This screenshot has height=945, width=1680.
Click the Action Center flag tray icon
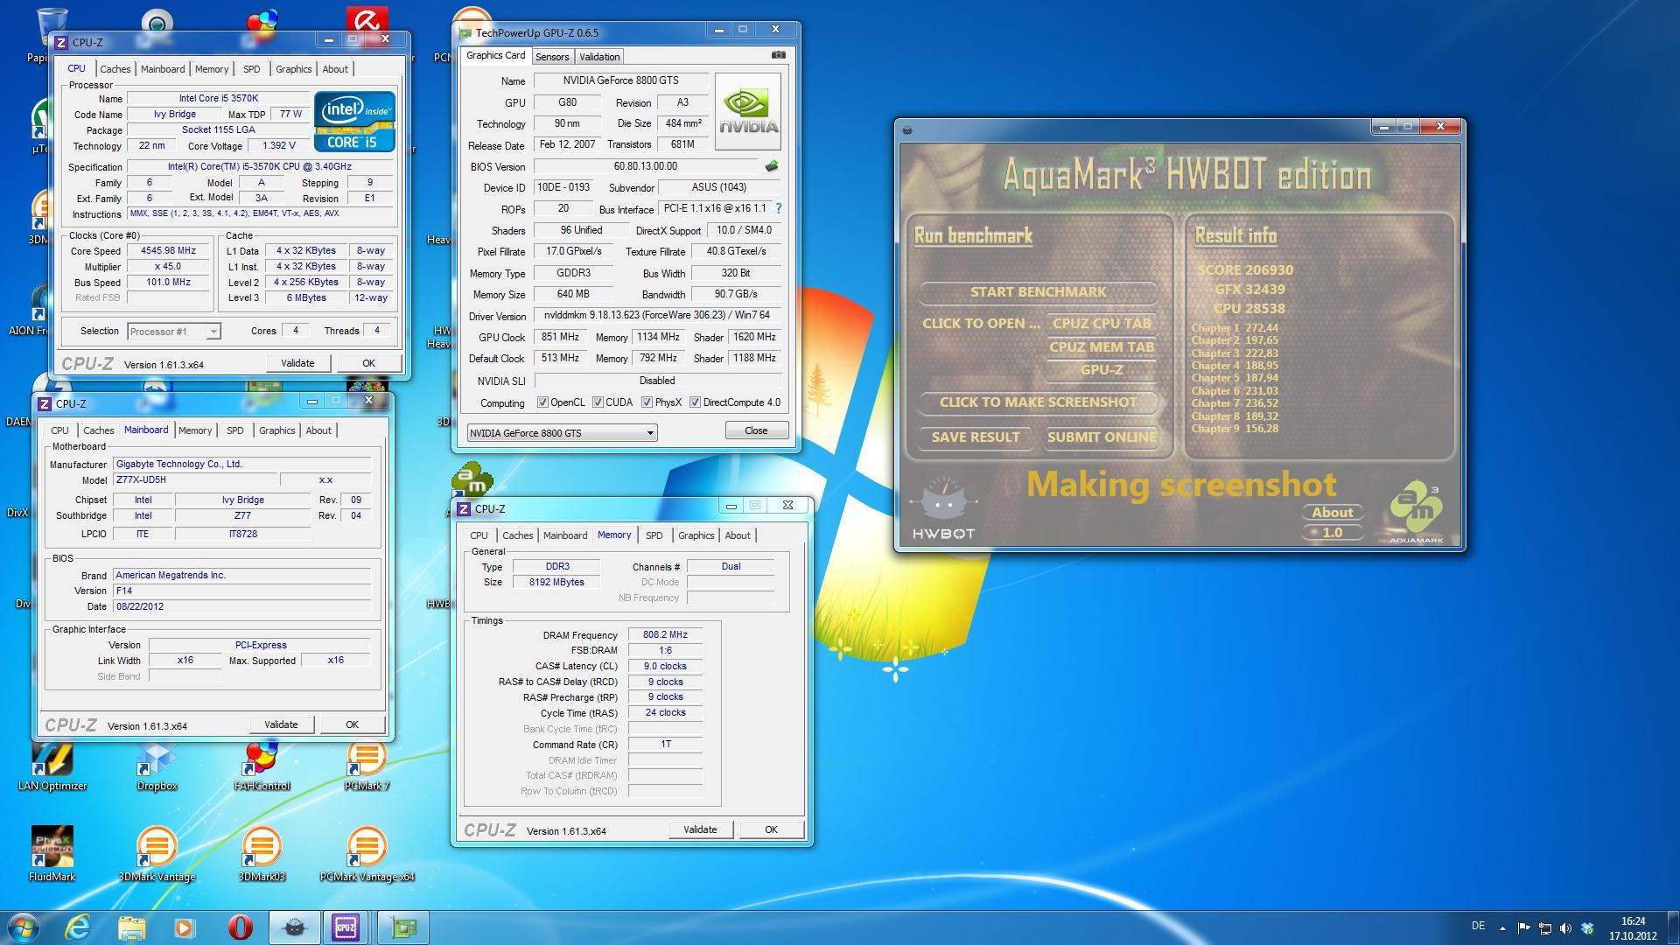[x=1523, y=928]
